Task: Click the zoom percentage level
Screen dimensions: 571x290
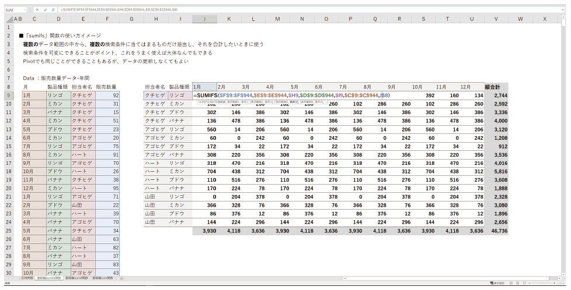Action: pyautogui.click(x=562, y=283)
